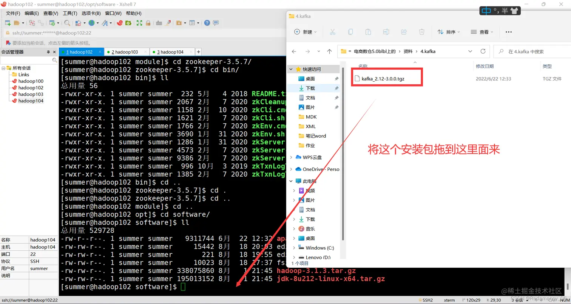Click the highlighter pen icon
The width and height of the screenshot is (571, 304).
168,23
